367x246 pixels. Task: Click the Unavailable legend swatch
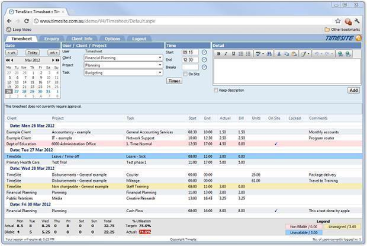(x=304, y=232)
